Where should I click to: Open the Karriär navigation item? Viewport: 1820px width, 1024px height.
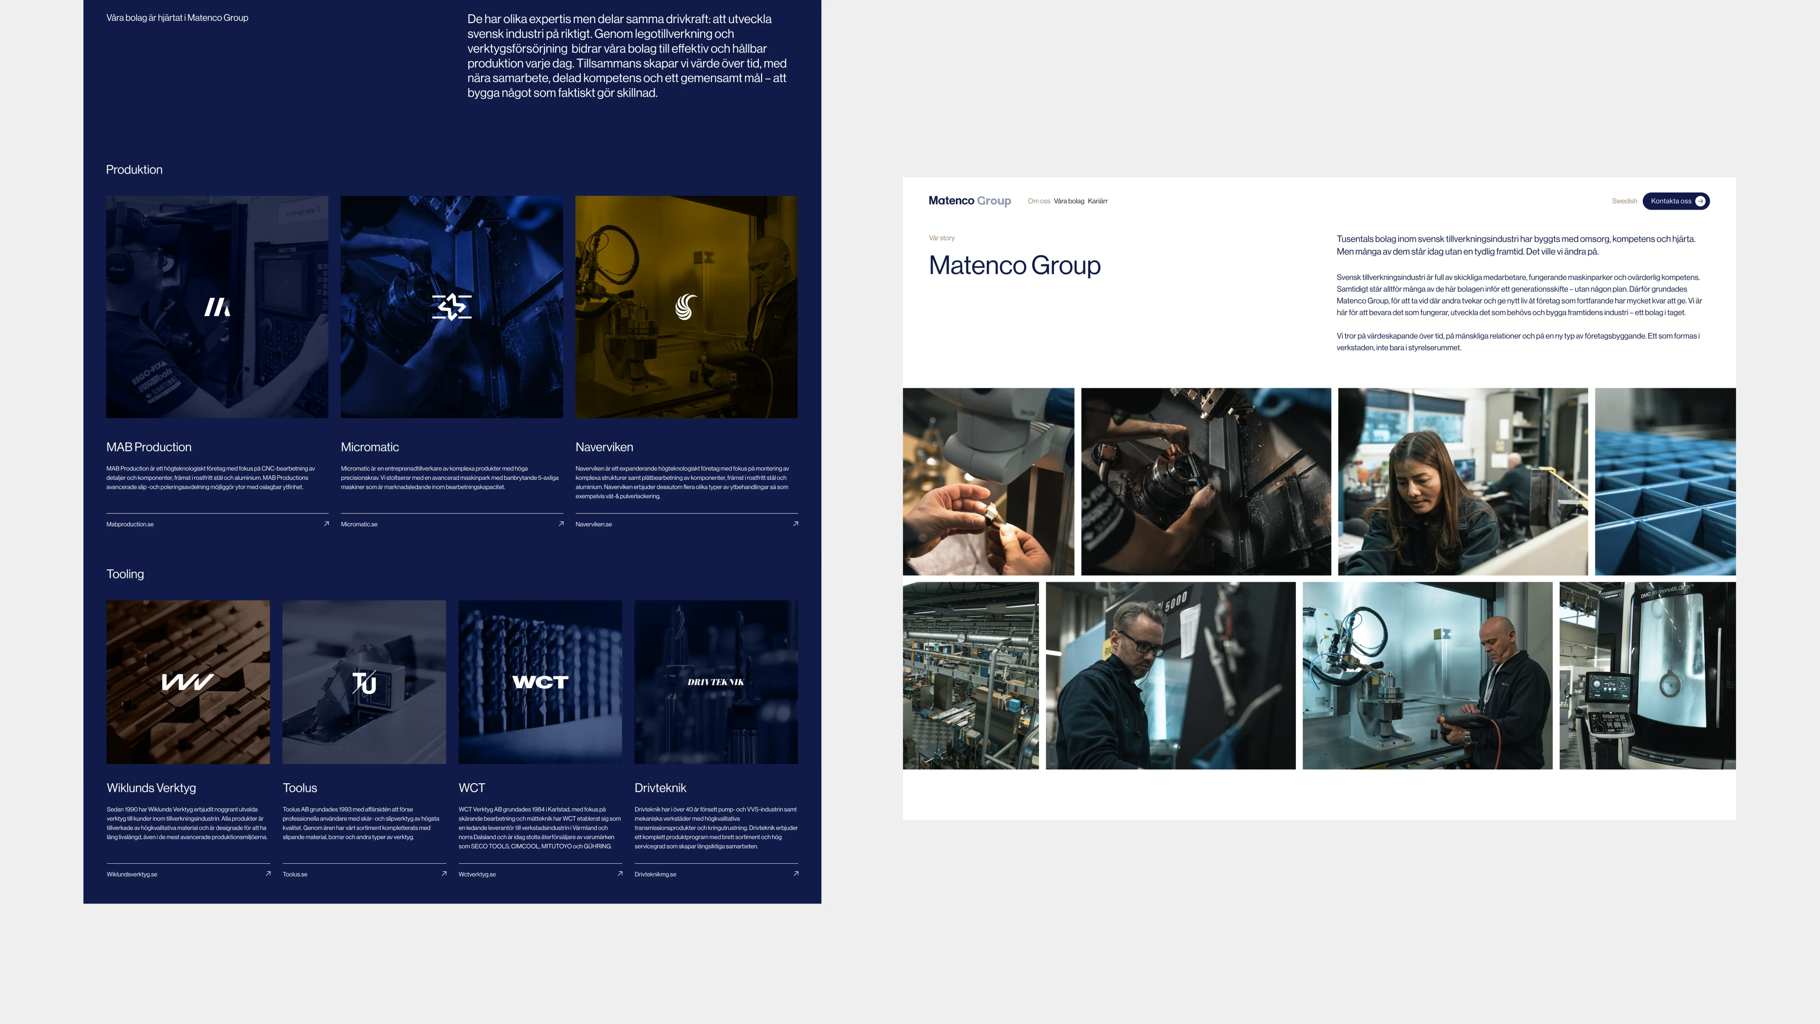click(x=1097, y=201)
